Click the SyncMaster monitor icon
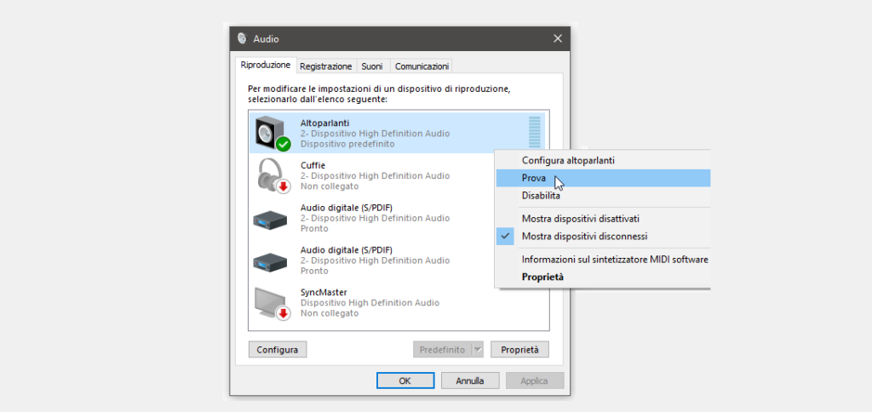The width and height of the screenshot is (872, 412). [x=273, y=303]
